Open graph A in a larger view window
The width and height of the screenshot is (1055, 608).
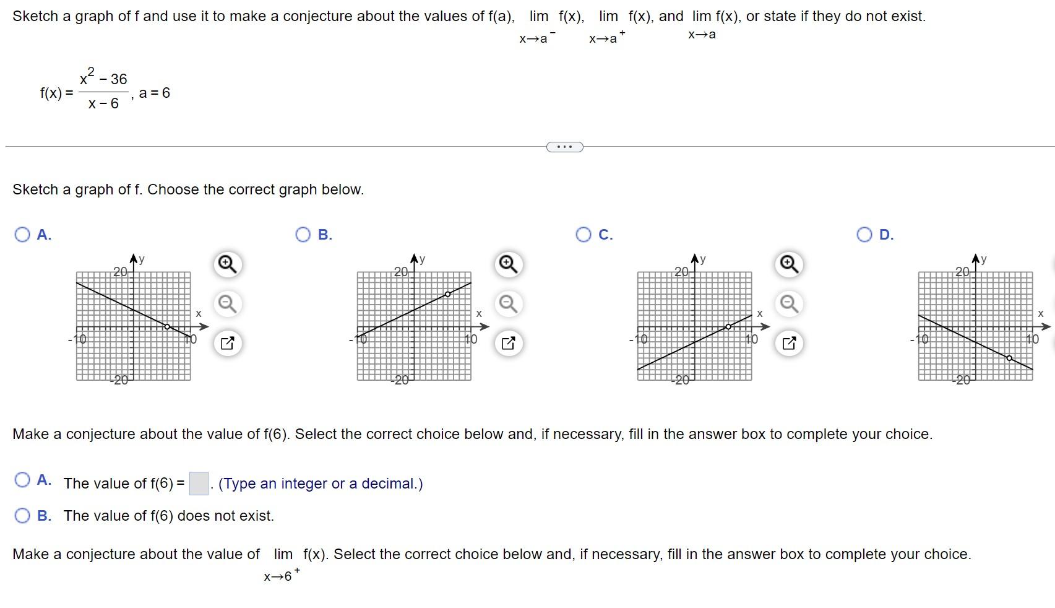[226, 341]
